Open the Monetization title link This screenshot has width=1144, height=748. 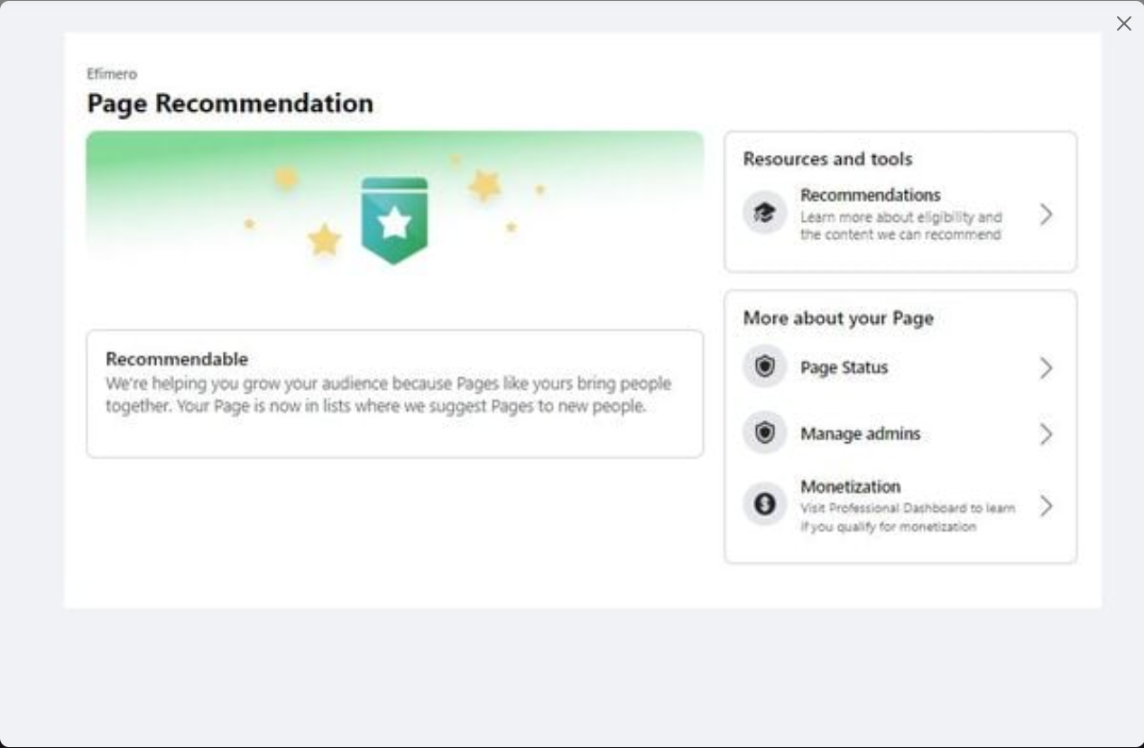coord(850,486)
